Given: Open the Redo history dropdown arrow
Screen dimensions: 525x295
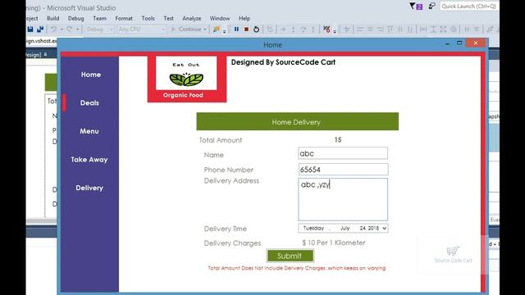Looking at the screenshot, I should 77,29.
